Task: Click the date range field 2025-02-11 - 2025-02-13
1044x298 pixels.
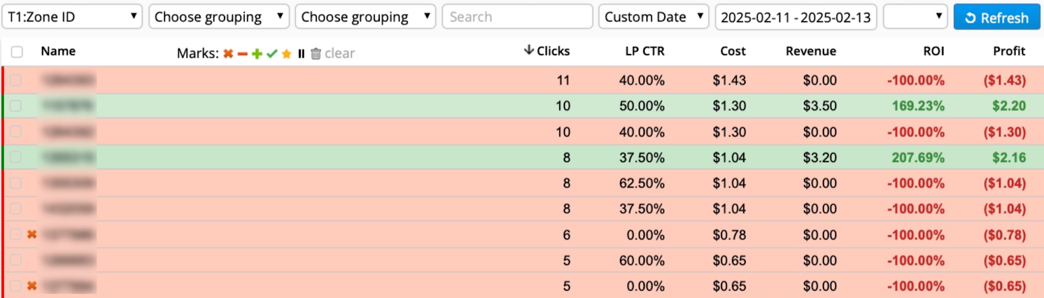Action: point(795,17)
